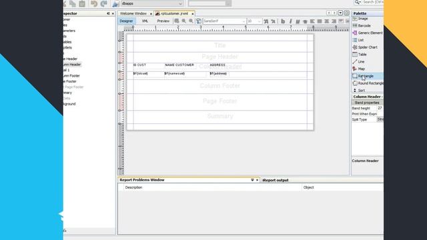Select the ID CUST label in the report

139,65
